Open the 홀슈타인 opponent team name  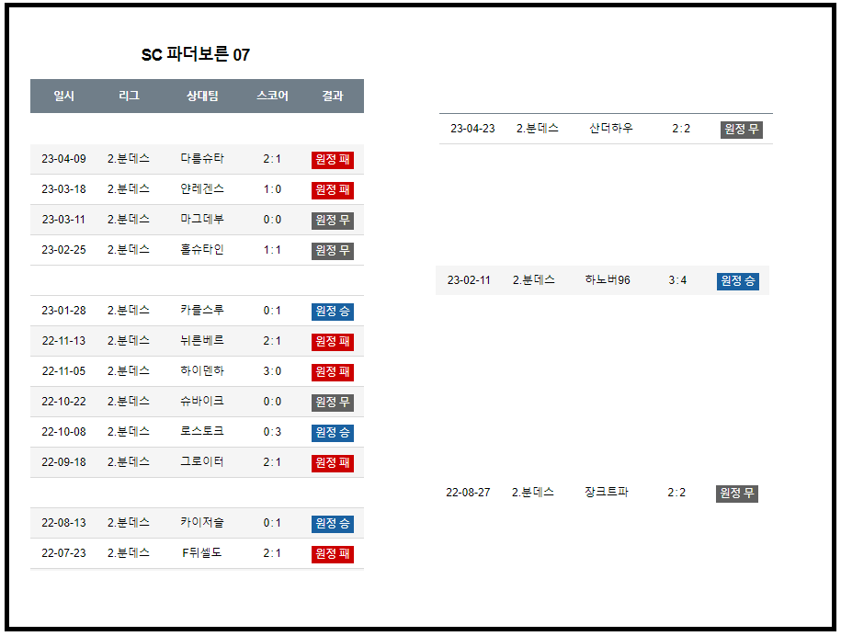tap(202, 250)
